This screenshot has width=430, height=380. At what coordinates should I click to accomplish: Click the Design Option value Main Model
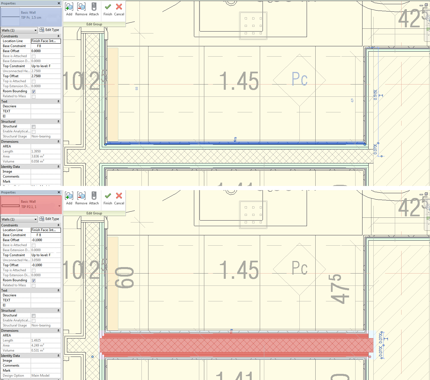click(46, 376)
